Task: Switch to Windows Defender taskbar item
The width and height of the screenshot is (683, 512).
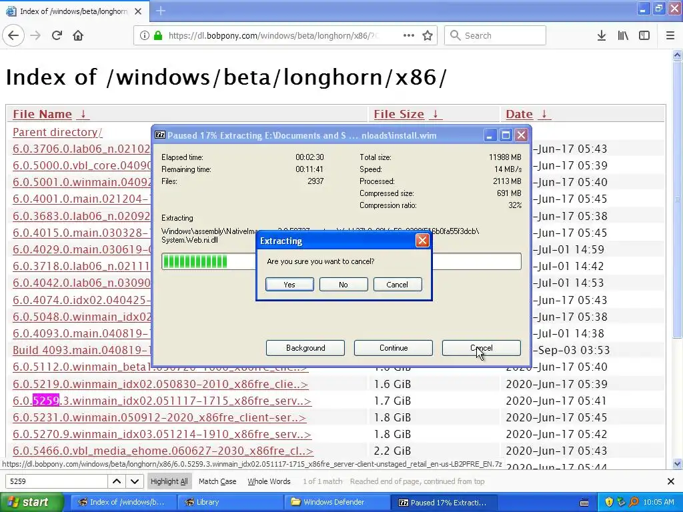Action: pos(337,502)
